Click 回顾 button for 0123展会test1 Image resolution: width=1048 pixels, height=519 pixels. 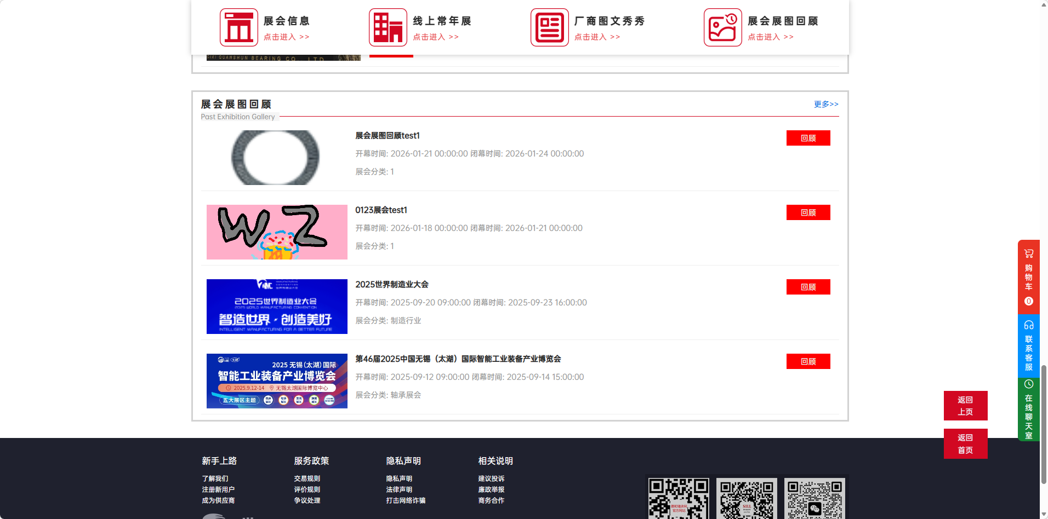point(807,212)
